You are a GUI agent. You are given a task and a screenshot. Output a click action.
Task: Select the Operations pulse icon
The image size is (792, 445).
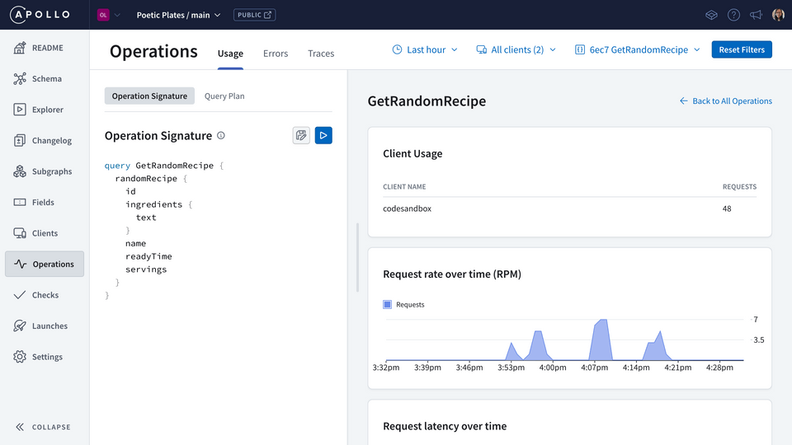coord(20,264)
